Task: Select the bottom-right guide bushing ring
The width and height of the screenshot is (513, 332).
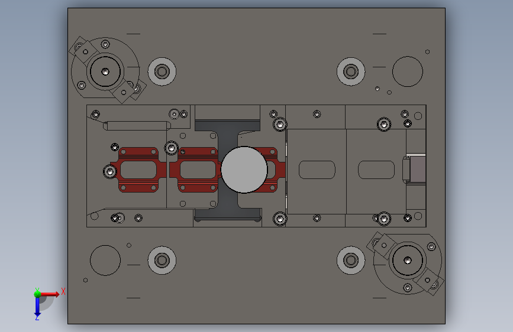Action: pyautogui.click(x=351, y=261)
